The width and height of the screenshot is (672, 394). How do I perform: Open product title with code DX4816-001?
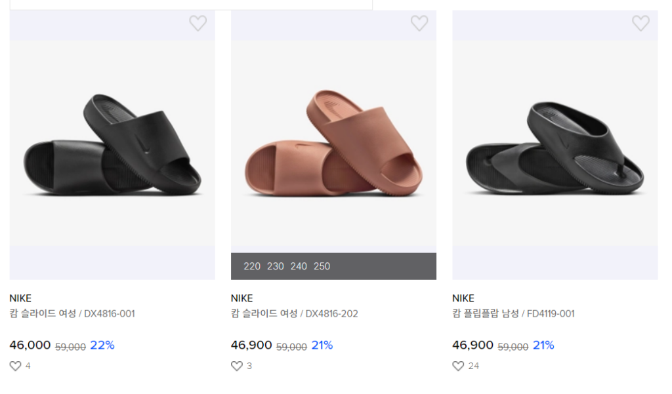pyautogui.click(x=72, y=313)
